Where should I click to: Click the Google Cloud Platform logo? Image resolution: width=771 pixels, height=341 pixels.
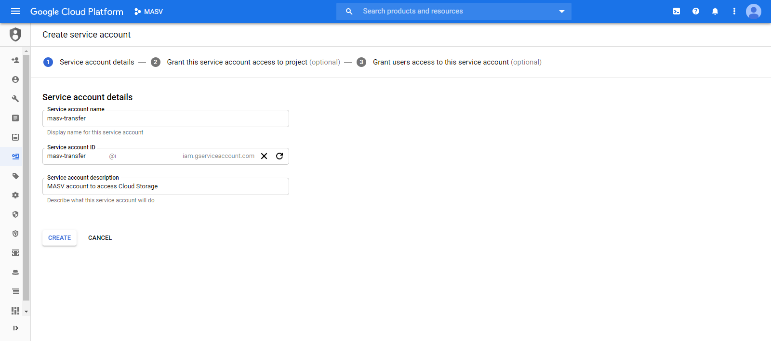pos(77,12)
